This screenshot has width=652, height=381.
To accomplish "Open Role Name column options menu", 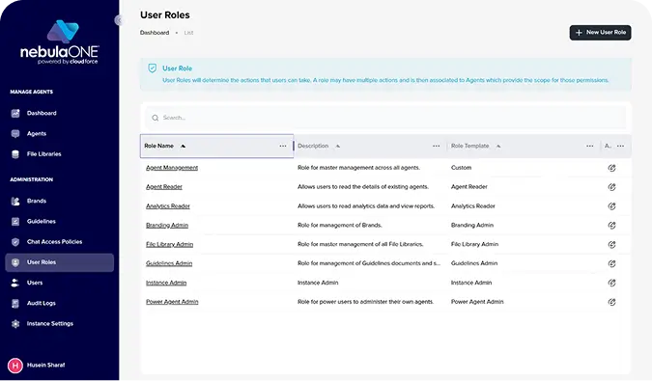I will coord(283,146).
